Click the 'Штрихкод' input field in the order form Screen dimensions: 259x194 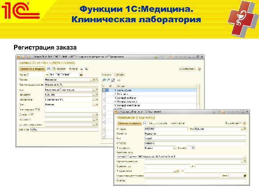tap(64, 130)
